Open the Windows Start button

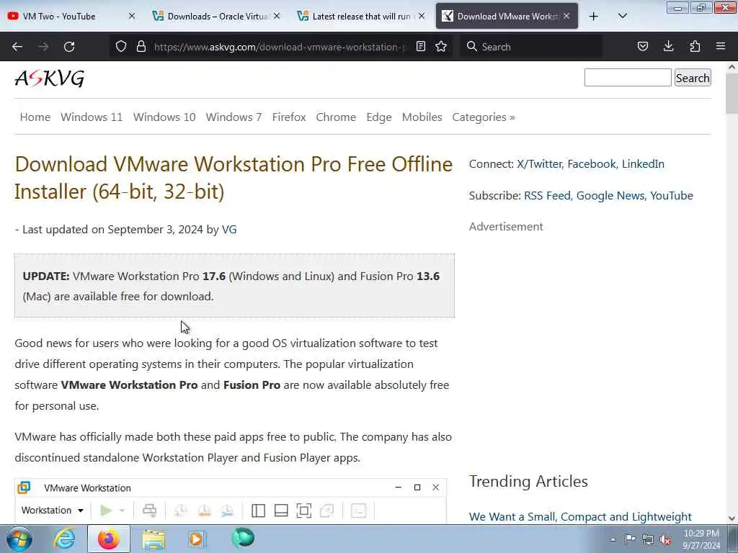click(19, 539)
